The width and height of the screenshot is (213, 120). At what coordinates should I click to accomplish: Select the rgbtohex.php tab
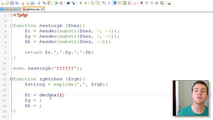33,9
